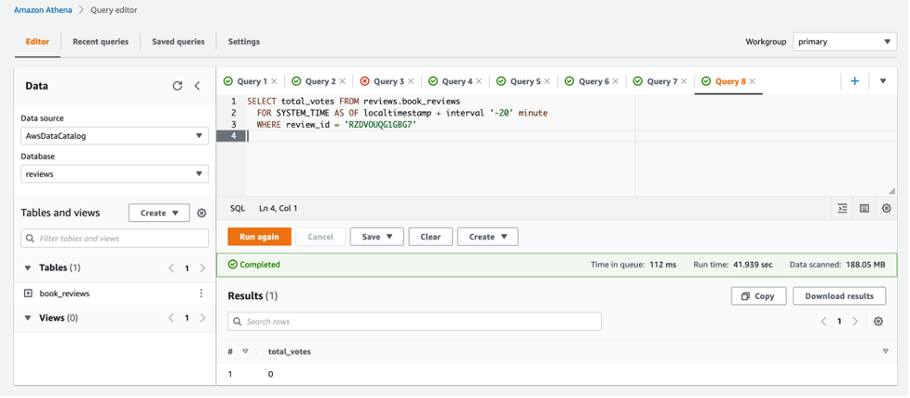910x398 pixels.
Task: Sort results by total_votes column arrow
Action: click(x=886, y=351)
